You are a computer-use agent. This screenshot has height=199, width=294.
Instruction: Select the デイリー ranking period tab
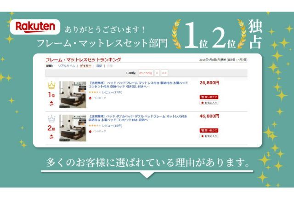point(85,66)
